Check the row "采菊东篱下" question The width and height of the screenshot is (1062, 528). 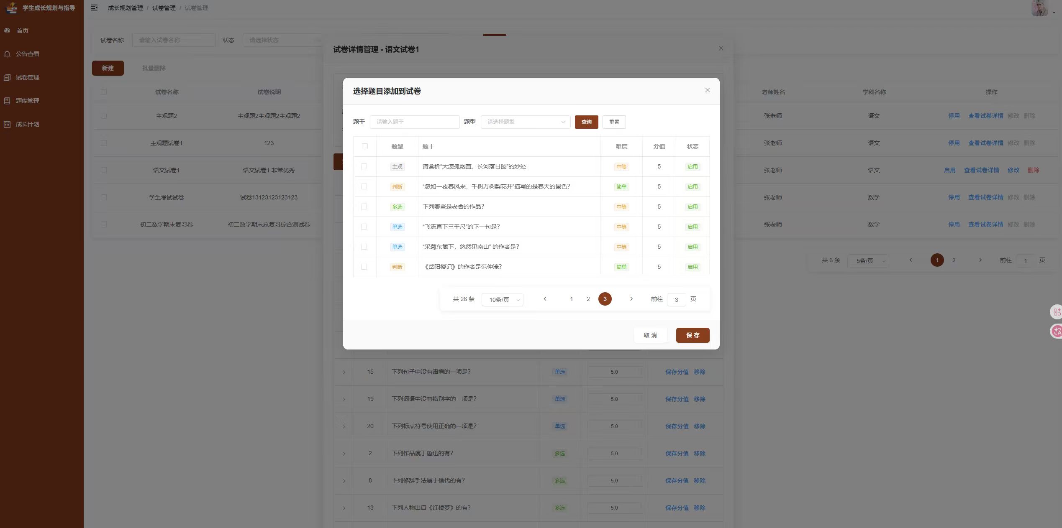coord(364,247)
